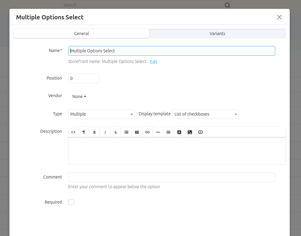Insert a video in description editor
Viewport: 301px width, 236px height.
200,132
